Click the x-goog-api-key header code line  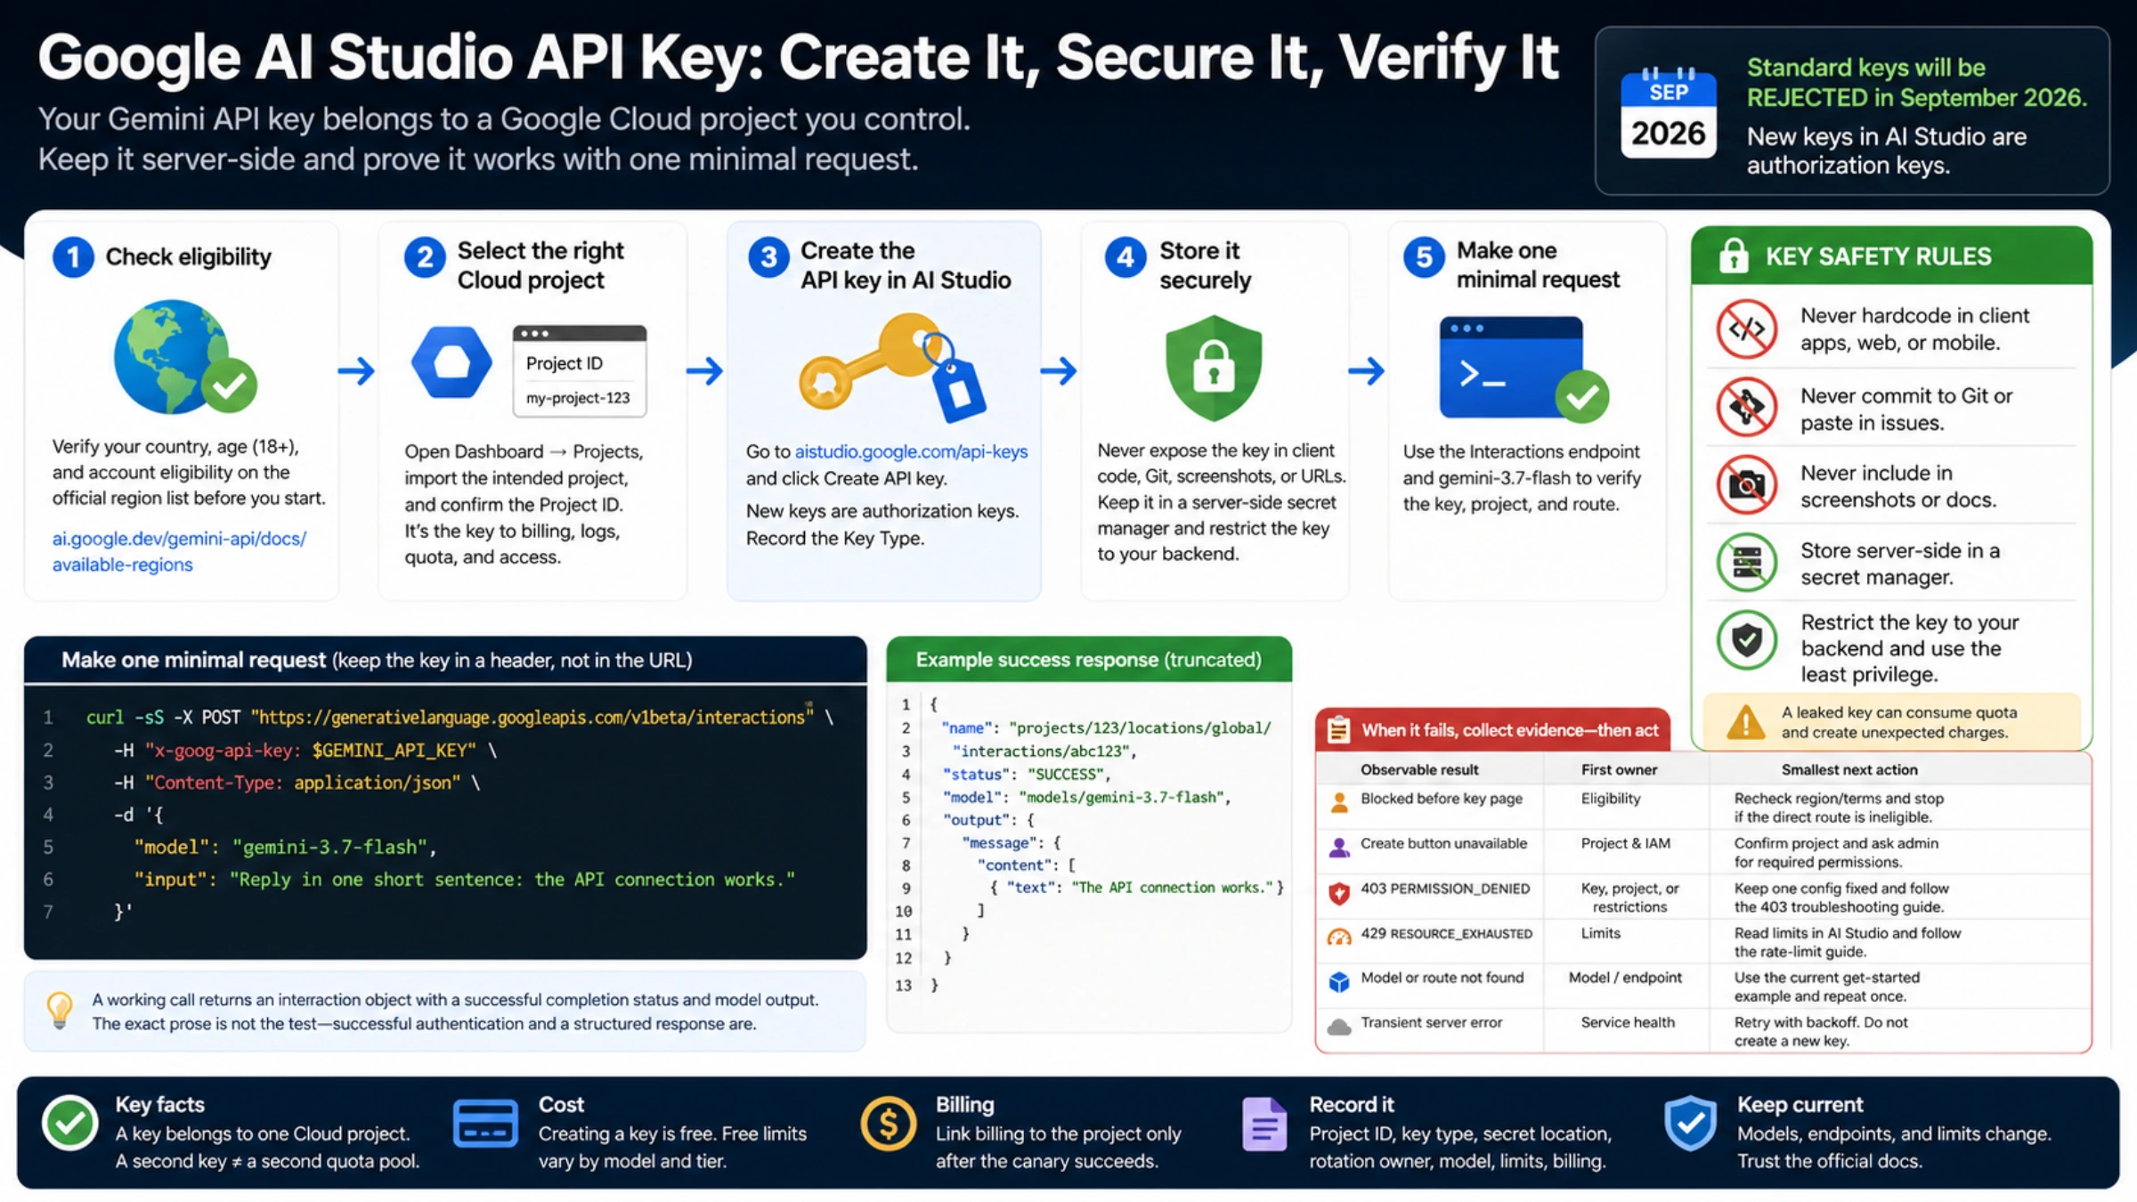pos(305,751)
